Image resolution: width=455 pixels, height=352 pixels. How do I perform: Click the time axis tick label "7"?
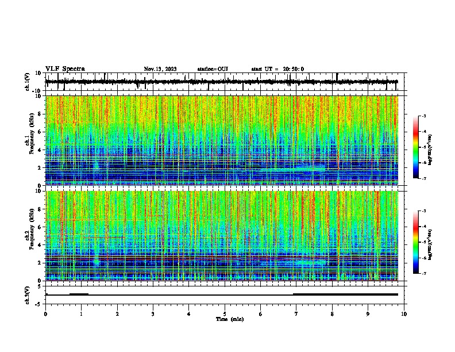296,314
